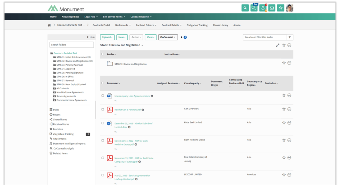
Task: Open the Intercompany Loan Agreement.docx link
Action: [x=132, y=96]
